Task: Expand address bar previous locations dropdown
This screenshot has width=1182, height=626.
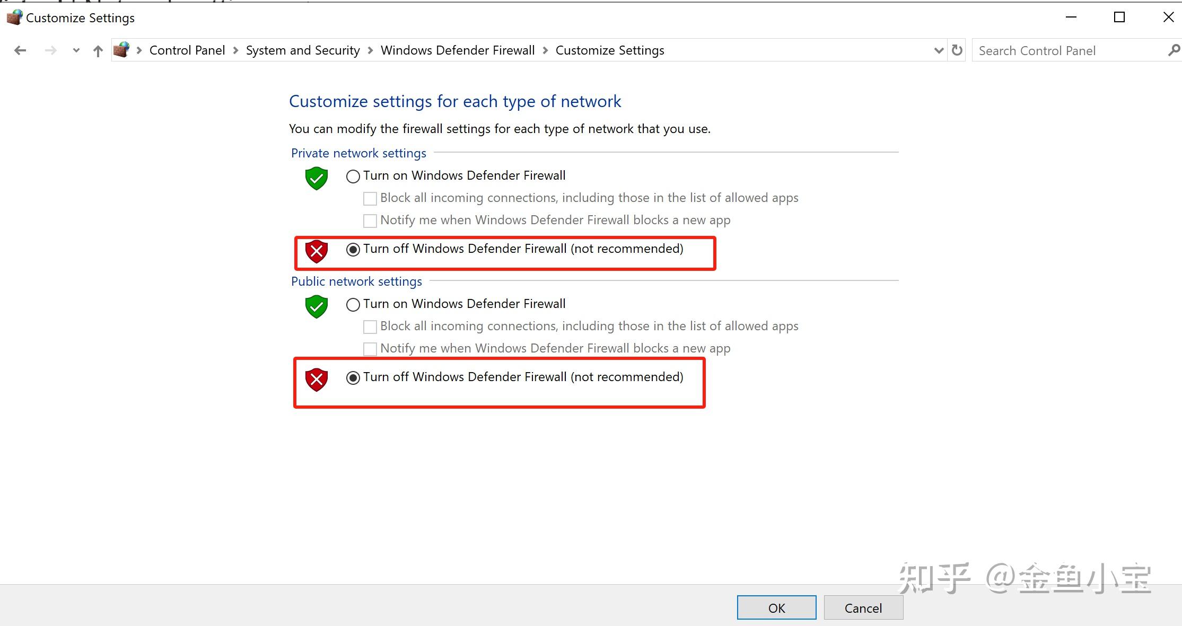Action: click(939, 50)
